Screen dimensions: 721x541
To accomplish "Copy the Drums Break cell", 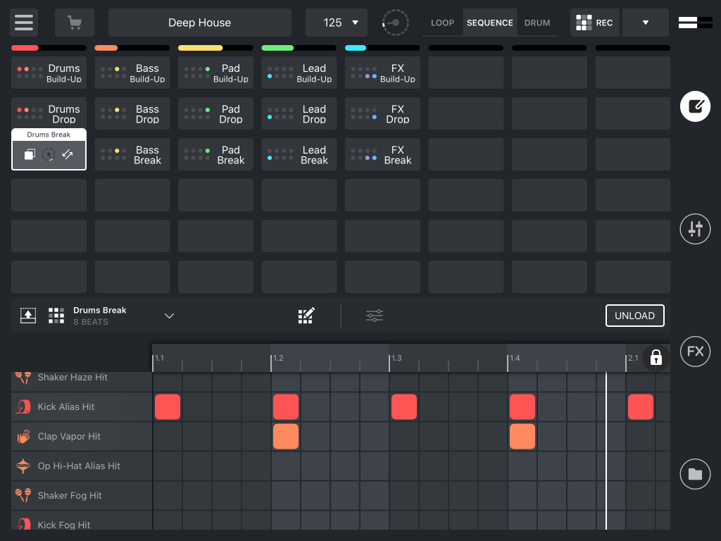I will click(30, 154).
